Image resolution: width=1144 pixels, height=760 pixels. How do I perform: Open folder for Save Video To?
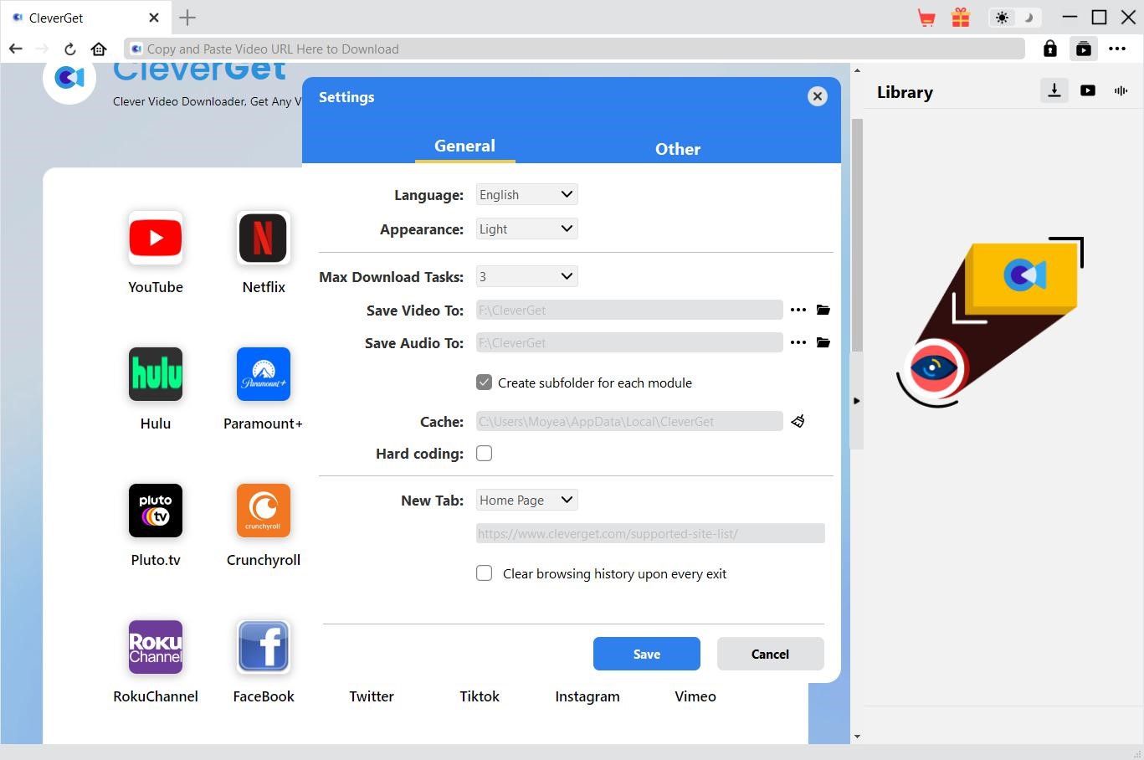[x=823, y=310]
